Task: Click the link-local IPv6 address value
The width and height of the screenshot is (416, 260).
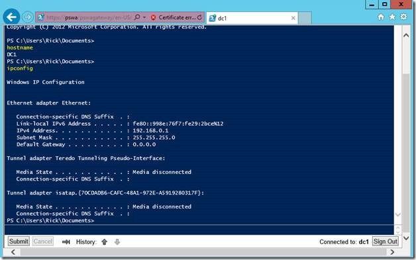Action: point(178,124)
